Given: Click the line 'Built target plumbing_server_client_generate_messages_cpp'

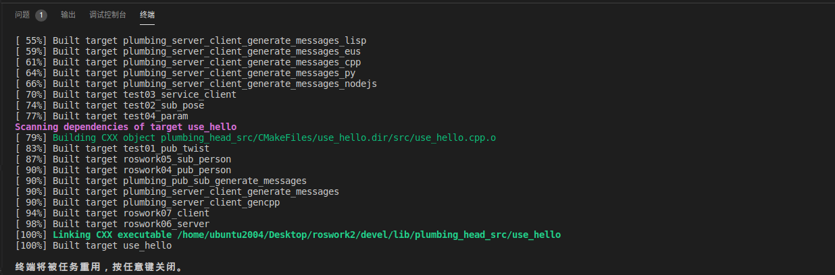Looking at the screenshot, I should point(188,62).
